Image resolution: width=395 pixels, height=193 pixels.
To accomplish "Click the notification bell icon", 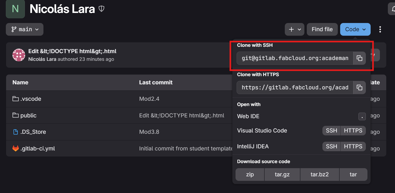I will (x=392, y=10).
